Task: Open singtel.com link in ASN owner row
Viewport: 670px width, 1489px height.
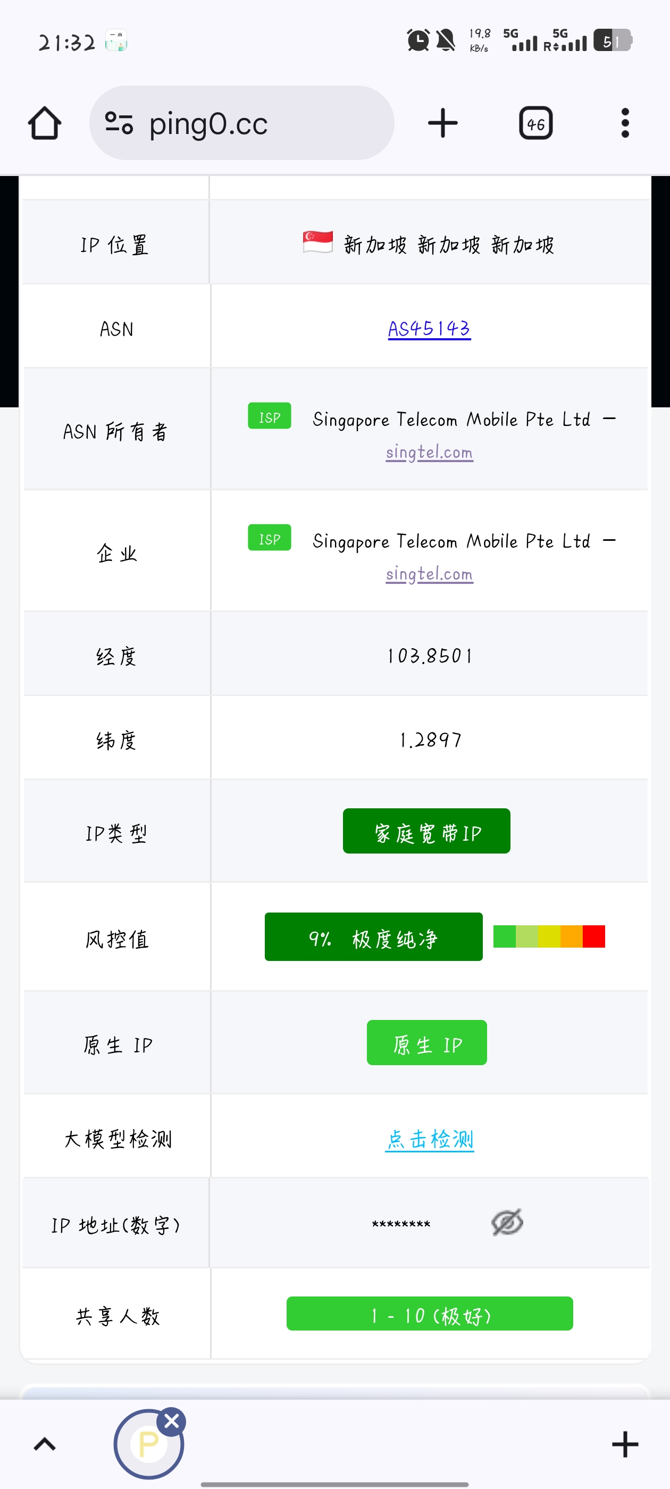Action: coord(429,452)
